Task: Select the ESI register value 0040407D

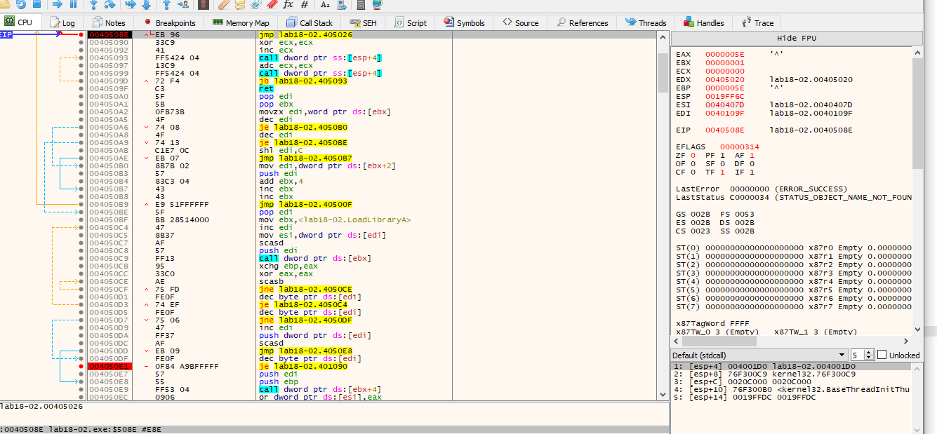Action: tap(725, 104)
